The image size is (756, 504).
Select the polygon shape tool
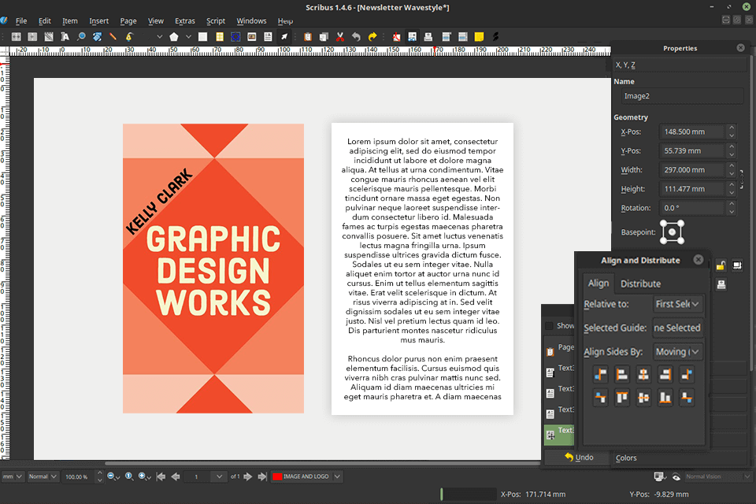(174, 36)
